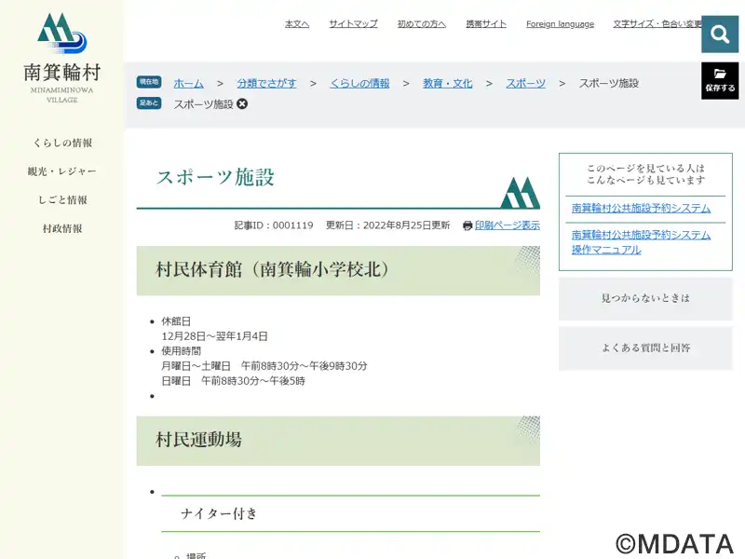Click 初めての方へ in the header
Viewport: 745px width, 559px height.
(x=421, y=24)
